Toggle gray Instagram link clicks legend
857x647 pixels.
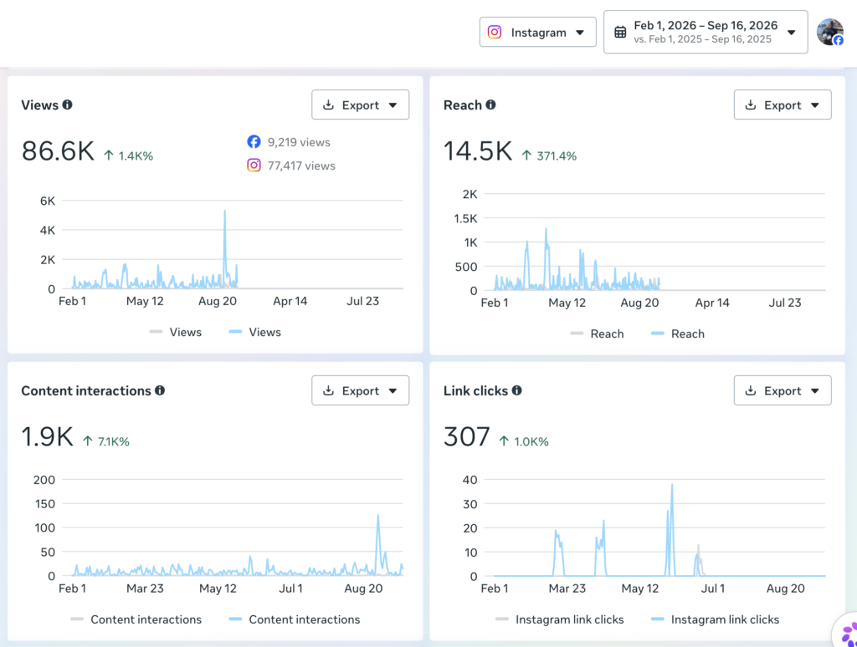tap(560, 619)
